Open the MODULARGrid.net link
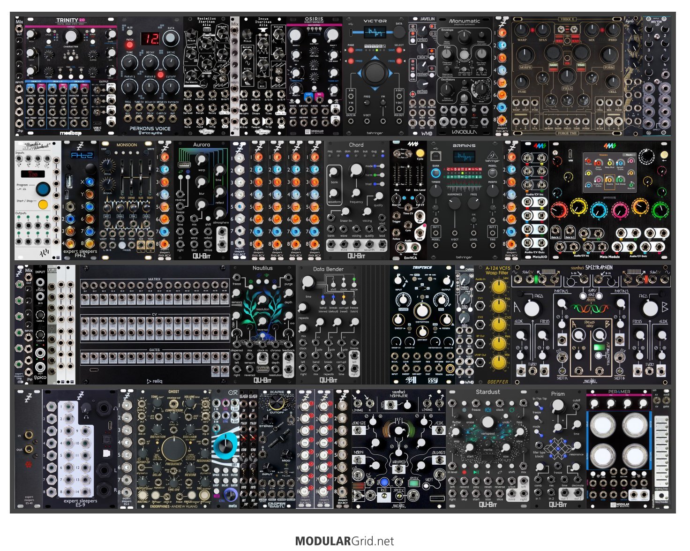Image resolution: width=690 pixels, height=551 pixels. pos(345,541)
